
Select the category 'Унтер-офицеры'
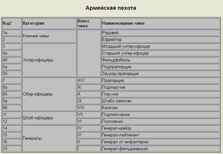(49, 60)
